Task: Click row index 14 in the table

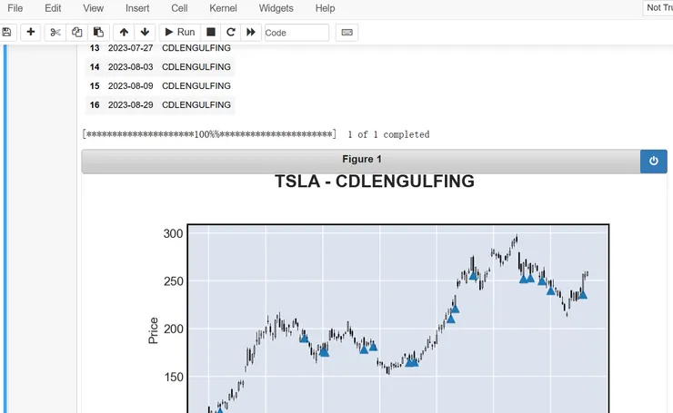Action: [95, 67]
